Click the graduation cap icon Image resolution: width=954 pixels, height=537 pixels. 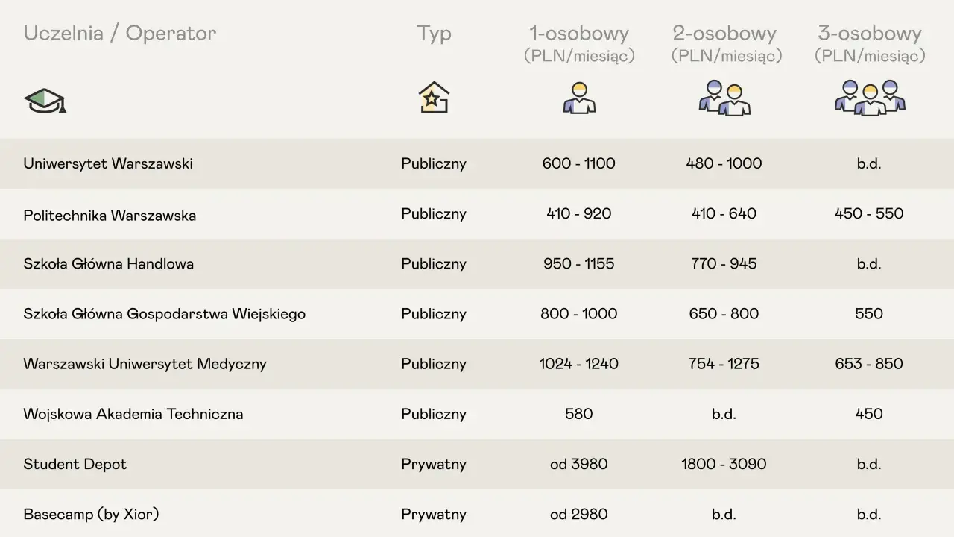coord(45,100)
